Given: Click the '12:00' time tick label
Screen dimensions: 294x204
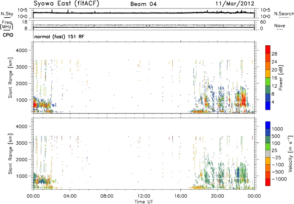Looking at the screenshot, I should 144,196.
